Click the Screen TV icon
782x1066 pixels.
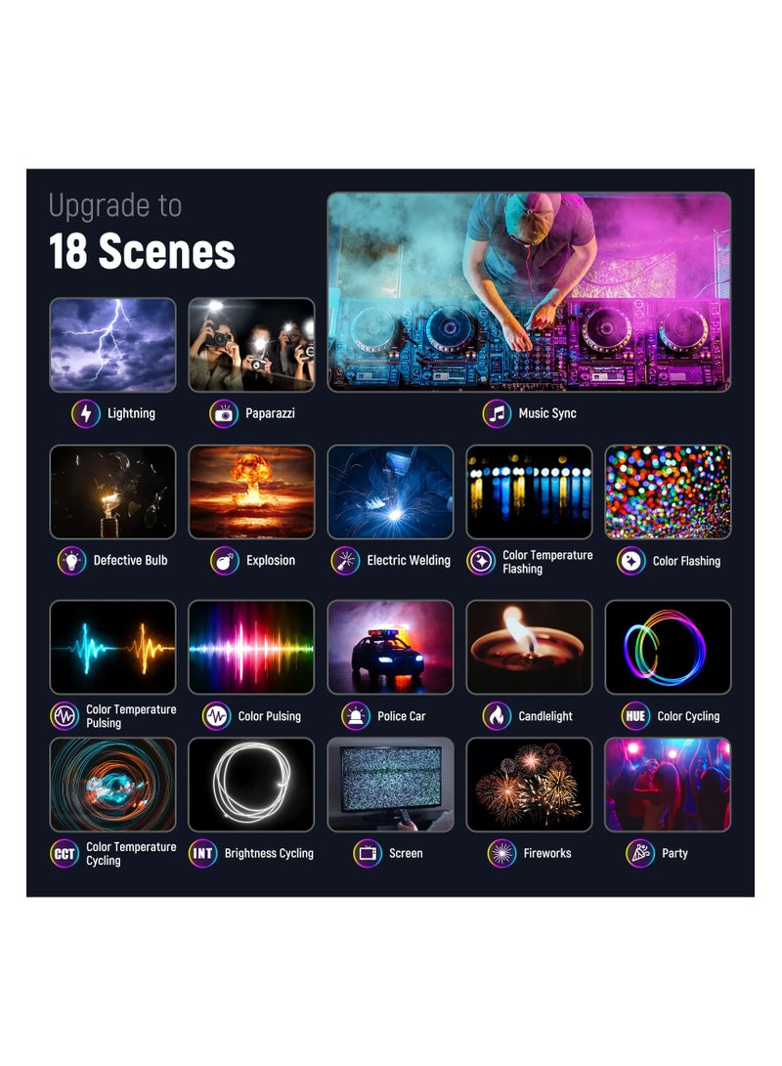click(368, 853)
